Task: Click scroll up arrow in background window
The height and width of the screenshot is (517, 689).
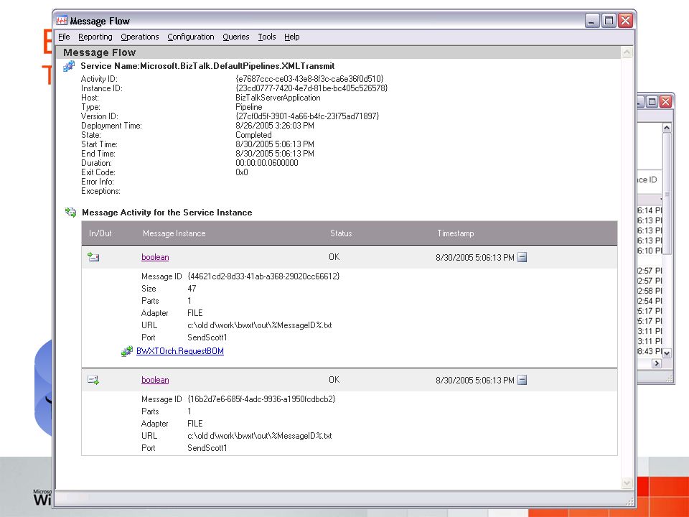Action: pos(667,128)
